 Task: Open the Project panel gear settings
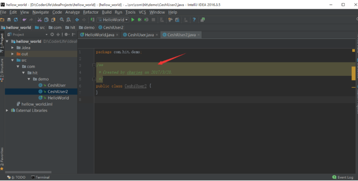click(66, 34)
